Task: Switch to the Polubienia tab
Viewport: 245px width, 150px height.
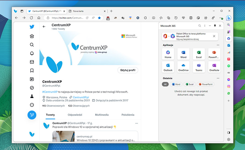Action: (x=128, y=115)
